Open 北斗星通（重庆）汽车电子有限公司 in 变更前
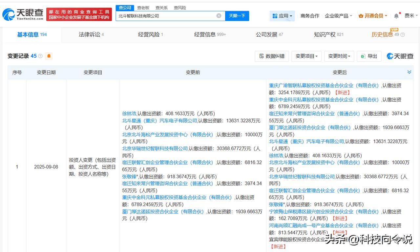 pyautogui.click(x=159, y=121)
